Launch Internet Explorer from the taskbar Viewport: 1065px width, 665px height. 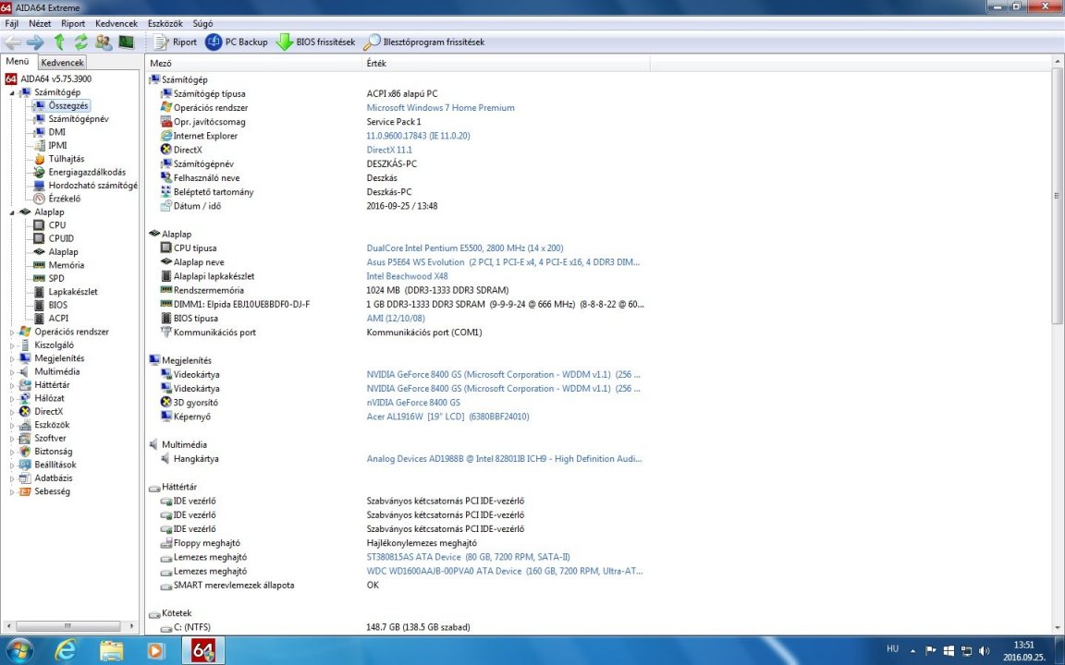click(x=66, y=650)
